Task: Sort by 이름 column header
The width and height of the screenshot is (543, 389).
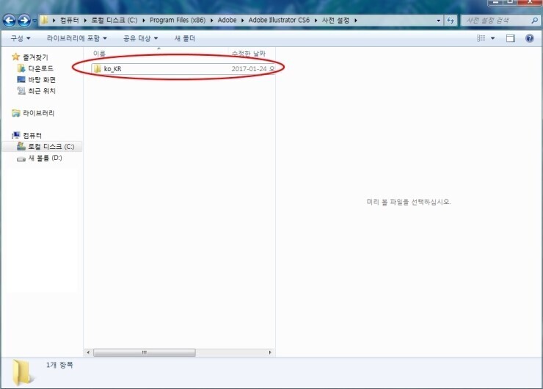Action: [99, 54]
